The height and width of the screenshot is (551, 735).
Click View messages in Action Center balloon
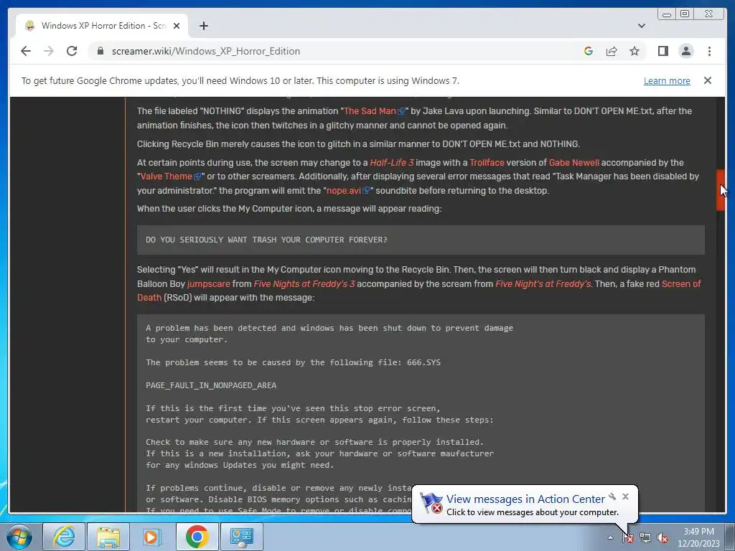(x=525, y=499)
